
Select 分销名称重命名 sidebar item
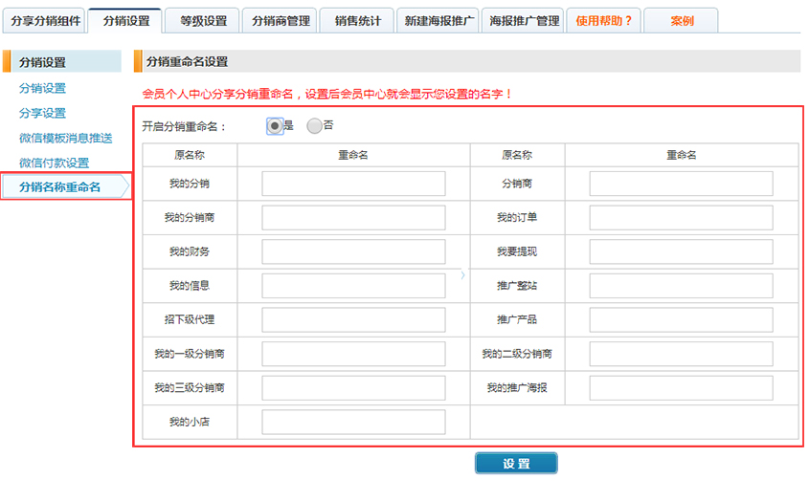coord(66,186)
